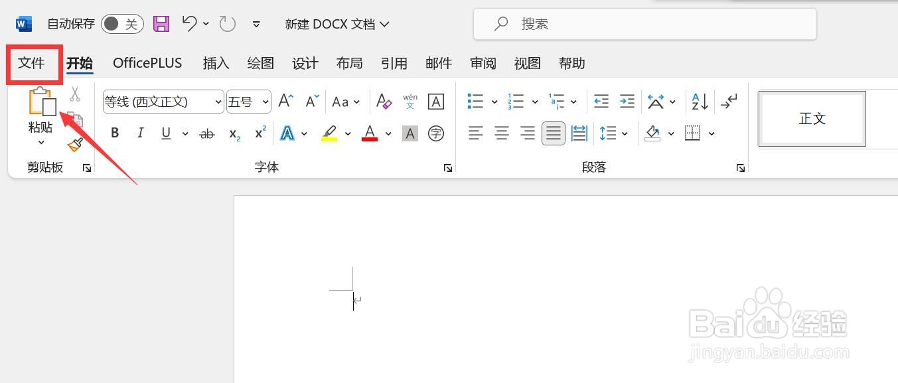Image resolution: width=898 pixels, height=383 pixels.
Task: Click the Cut (剪切) scissors icon
Action: [x=75, y=94]
